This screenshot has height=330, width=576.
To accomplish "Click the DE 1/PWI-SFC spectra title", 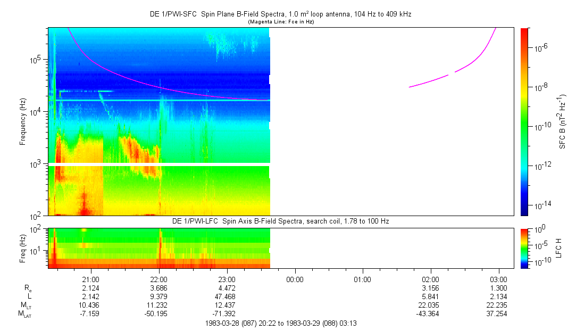I will coord(280,14).
